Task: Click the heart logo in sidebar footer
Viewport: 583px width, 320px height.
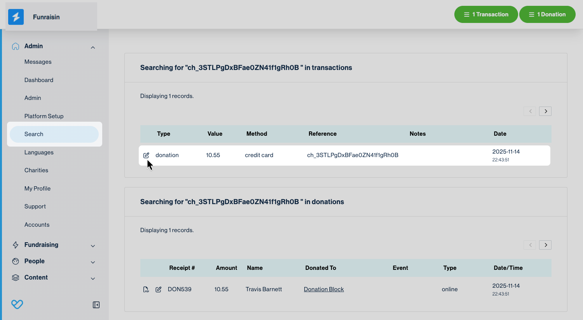Action: pyautogui.click(x=17, y=304)
